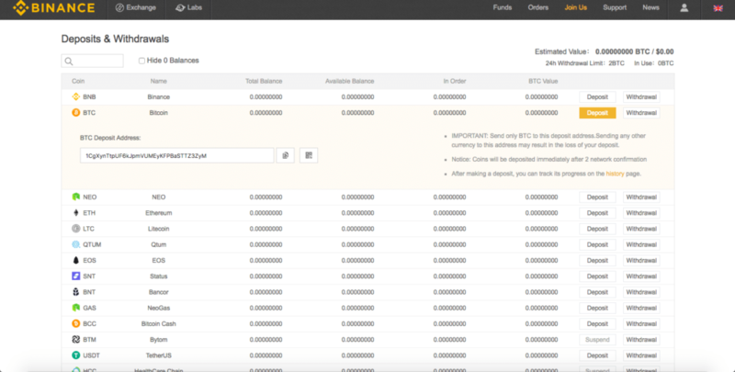735x372 pixels.
Task: Click the BTM coin icon
Action: pos(76,340)
